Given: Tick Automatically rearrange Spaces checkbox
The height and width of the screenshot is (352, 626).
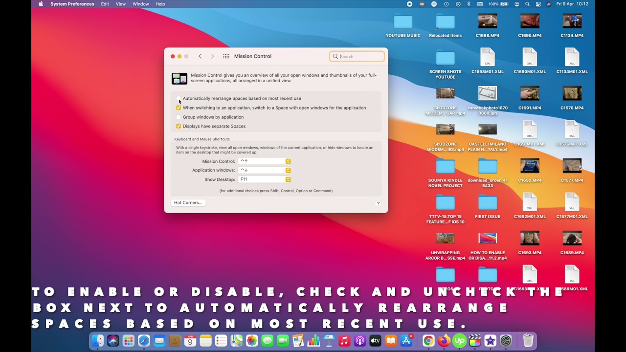Looking at the screenshot, I should [x=179, y=98].
